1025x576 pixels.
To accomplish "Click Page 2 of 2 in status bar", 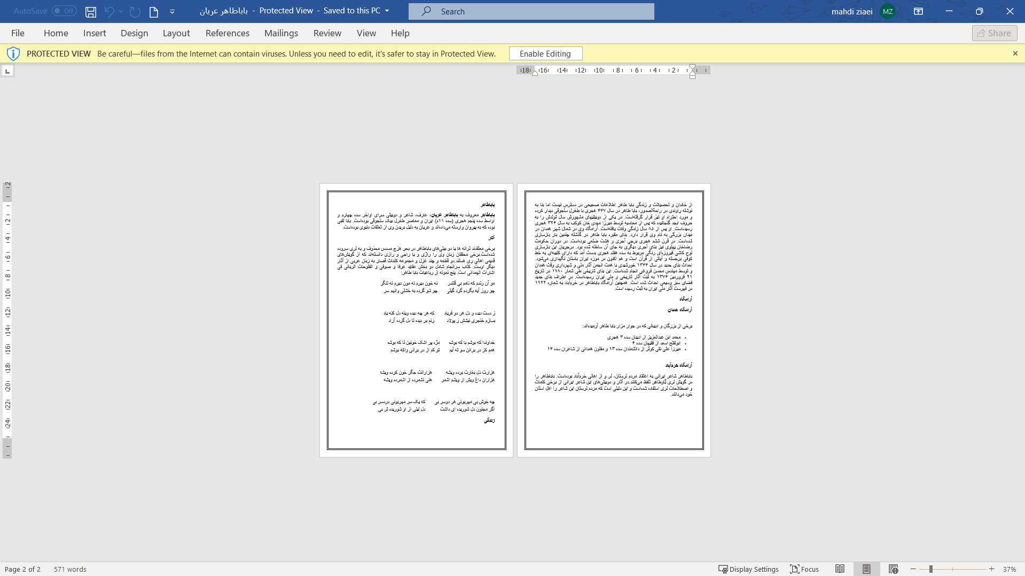I will (x=22, y=569).
